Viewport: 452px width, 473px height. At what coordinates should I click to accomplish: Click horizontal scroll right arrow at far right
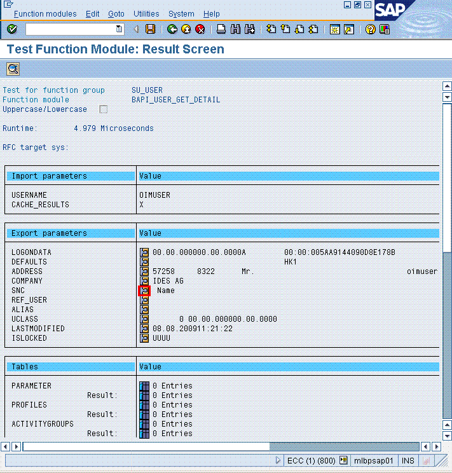pyautogui.click(x=436, y=446)
